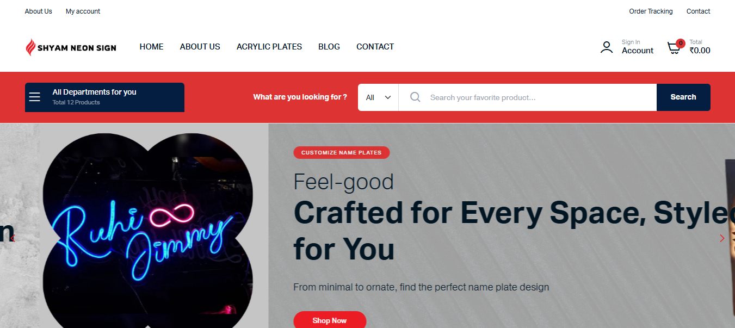The width and height of the screenshot is (735, 328).
Task: Select the HOME navigation item
Action: coord(151,47)
